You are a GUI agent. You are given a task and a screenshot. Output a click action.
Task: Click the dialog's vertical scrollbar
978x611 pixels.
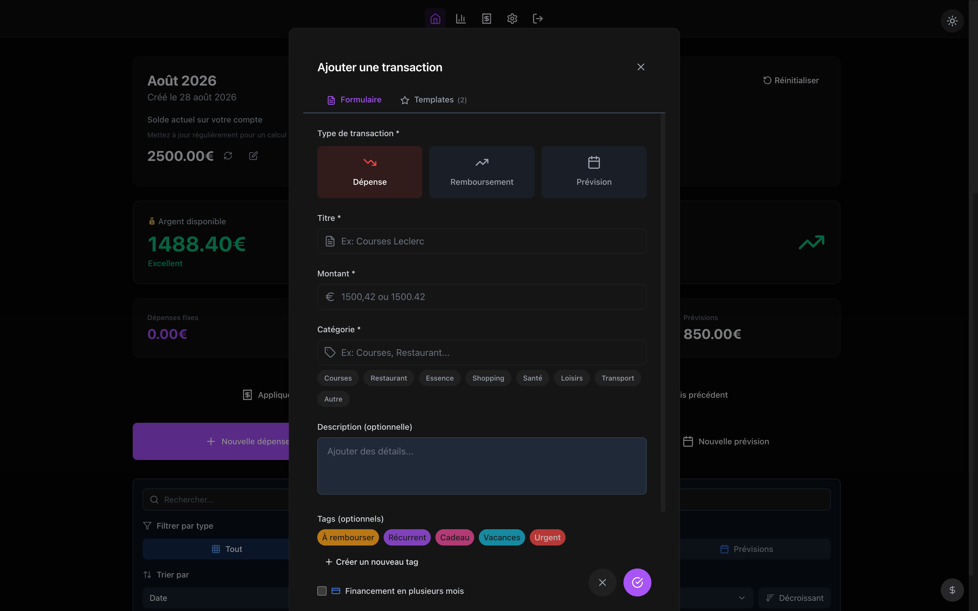click(663, 313)
